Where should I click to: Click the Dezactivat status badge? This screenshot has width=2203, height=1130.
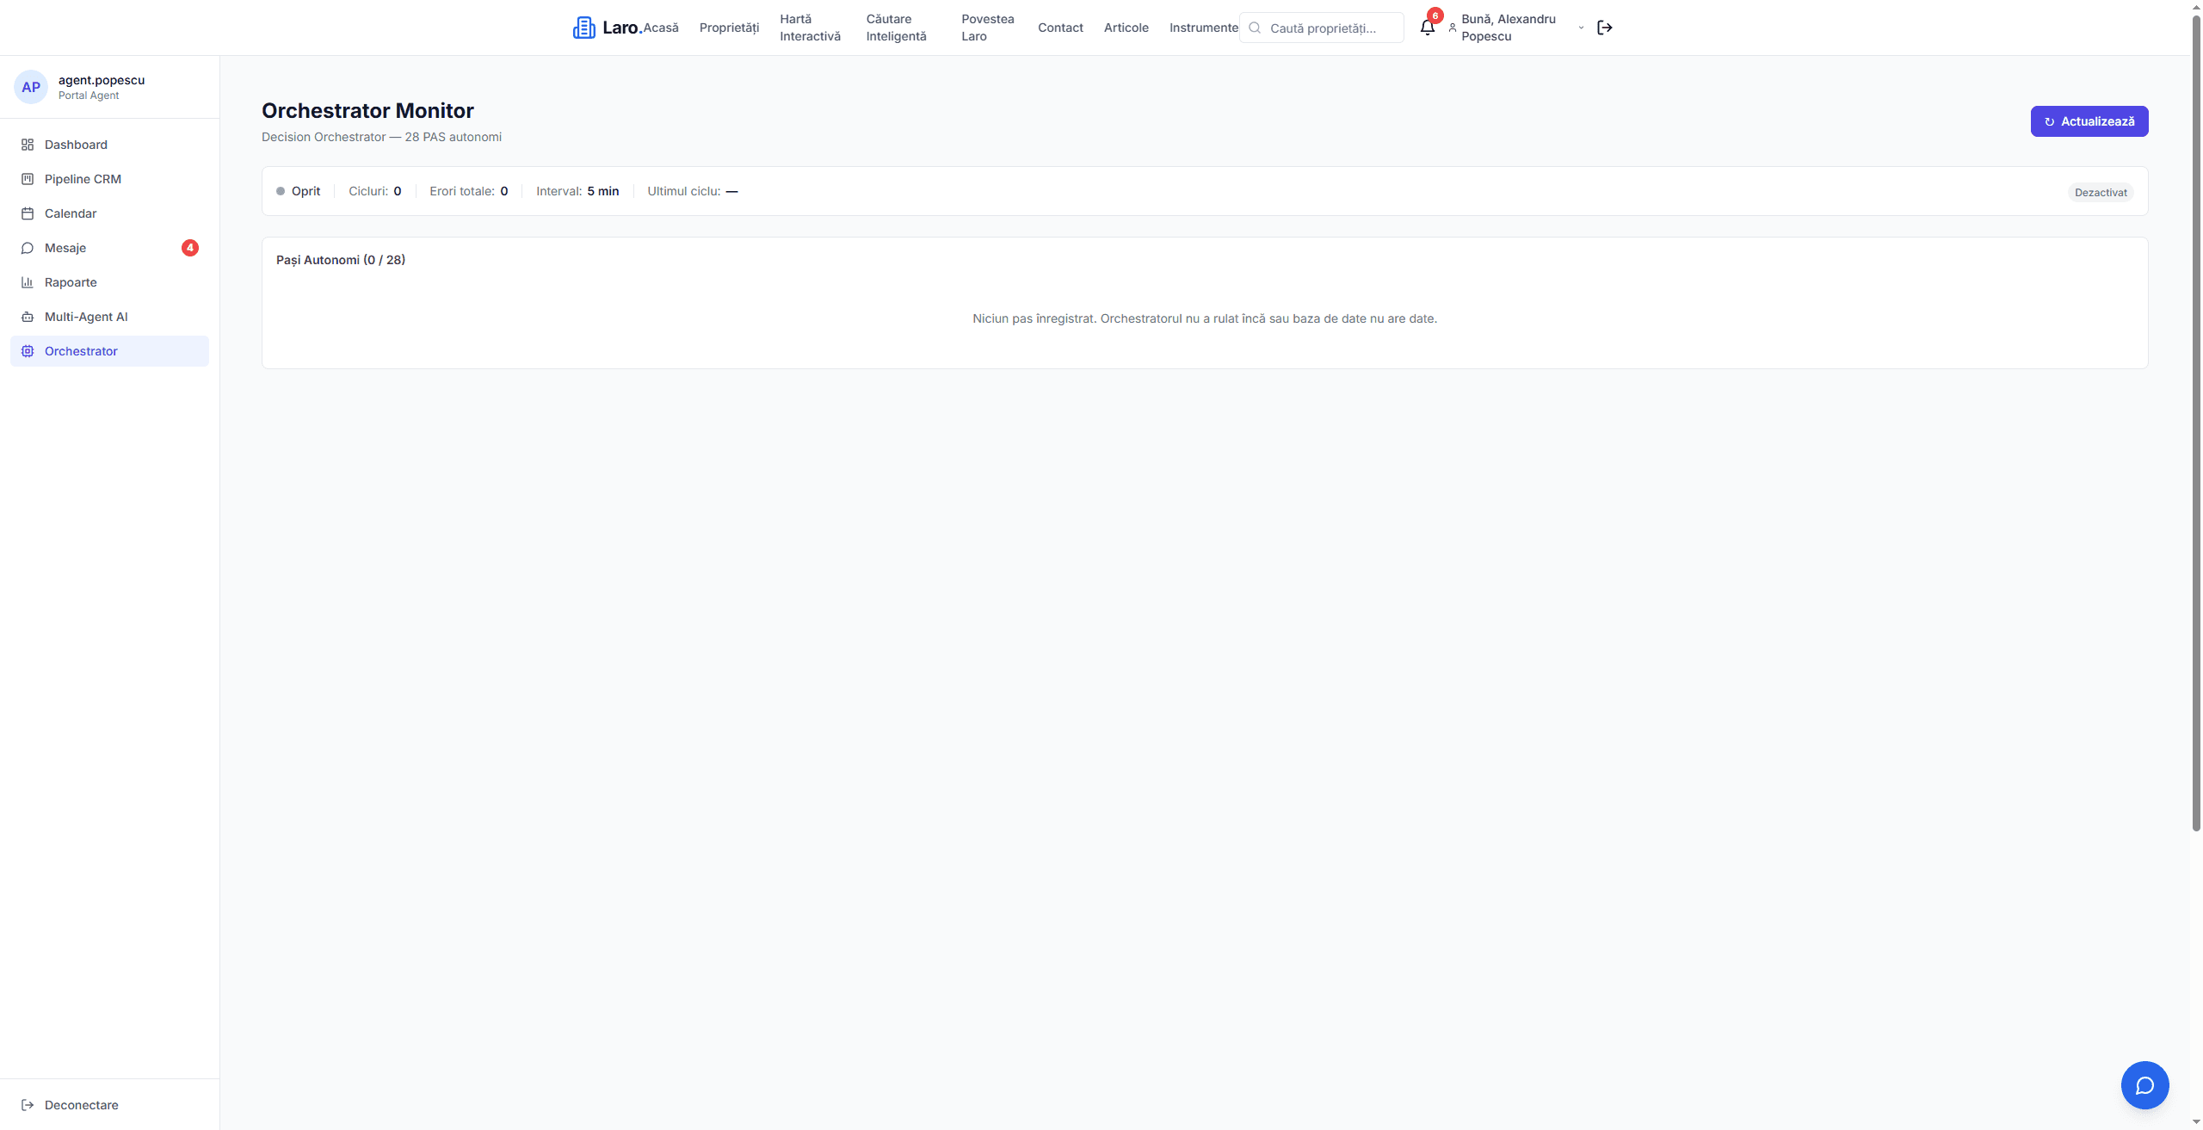coord(2100,192)
